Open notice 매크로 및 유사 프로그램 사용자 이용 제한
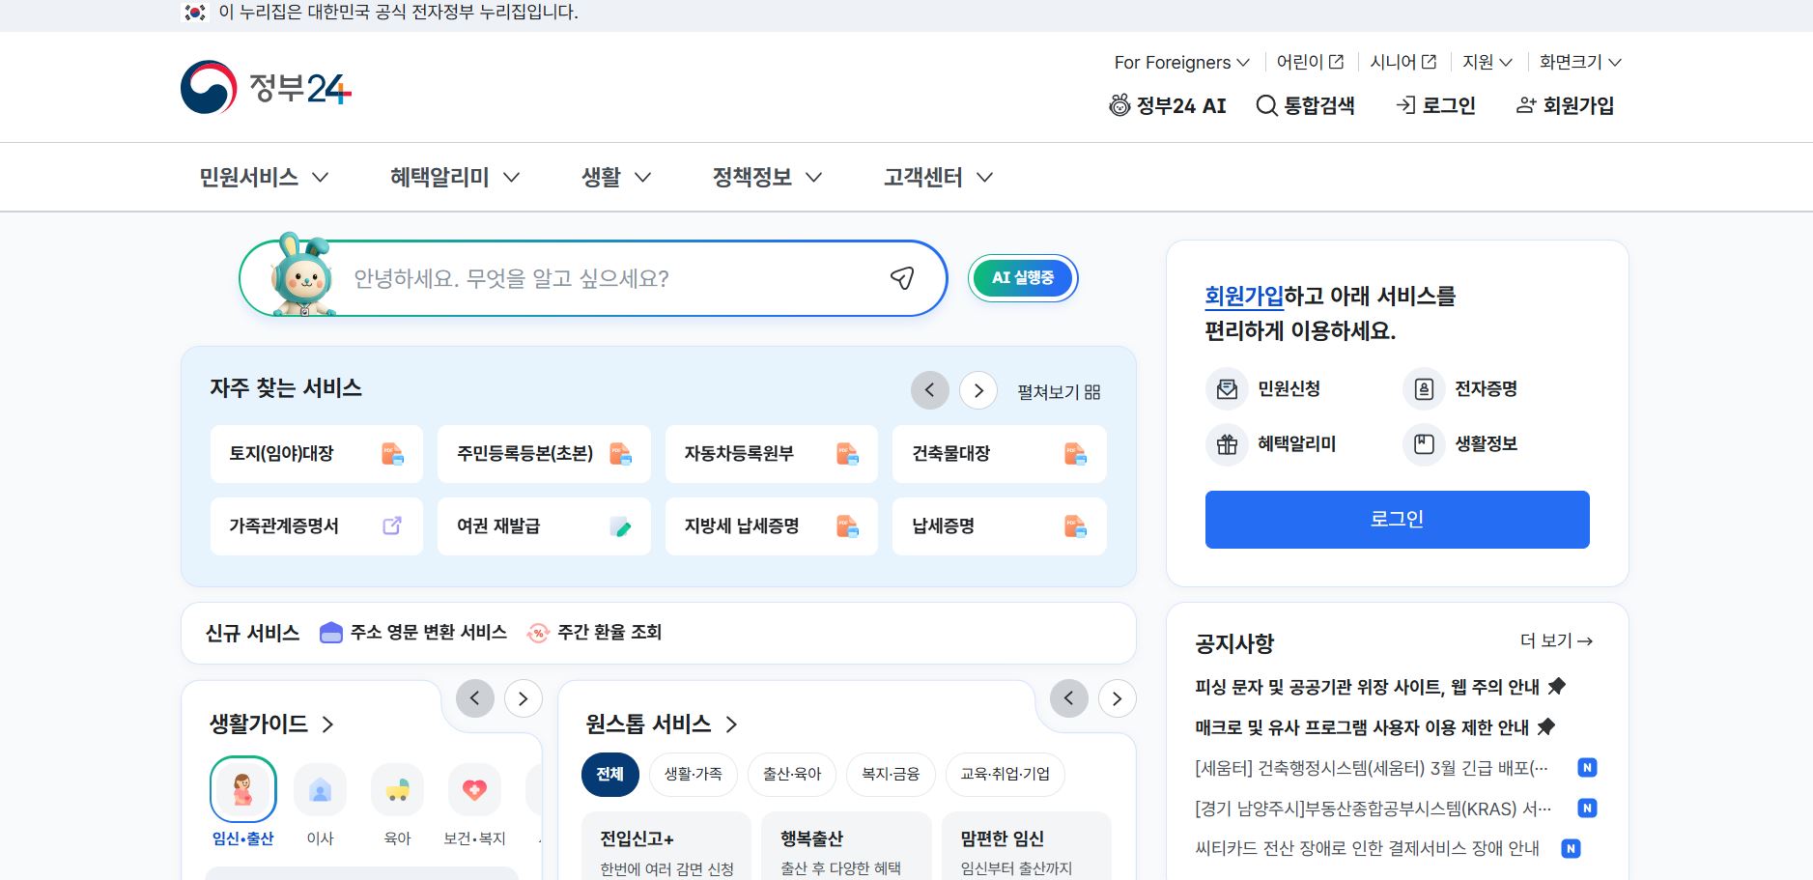 (x=1374, y=727)
